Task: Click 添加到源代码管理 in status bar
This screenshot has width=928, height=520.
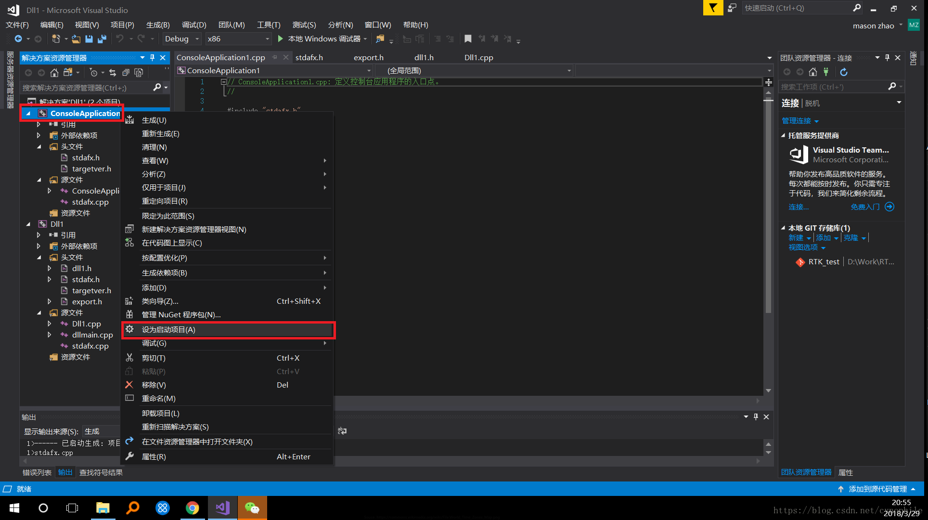Action: [x=877, y=489]
